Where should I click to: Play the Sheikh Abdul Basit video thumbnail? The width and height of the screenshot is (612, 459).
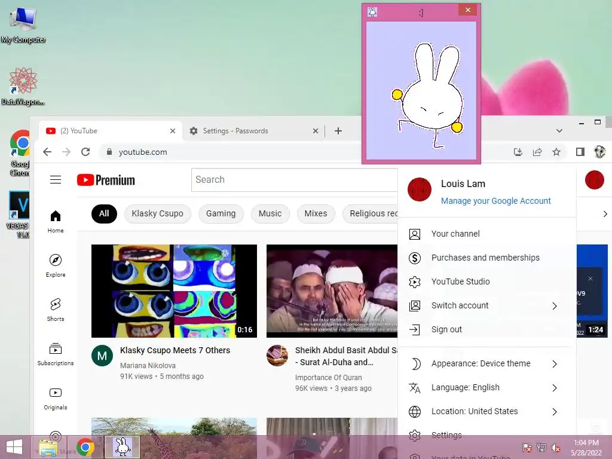coord(332,291)
